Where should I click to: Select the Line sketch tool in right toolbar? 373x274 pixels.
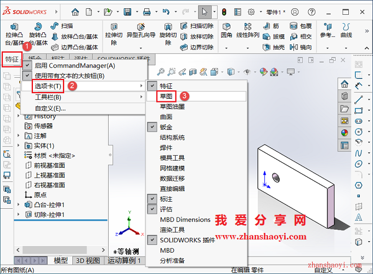[x=359, y=100]
